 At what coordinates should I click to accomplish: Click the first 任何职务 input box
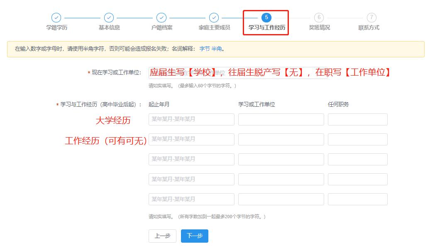(x=357, y=119)
